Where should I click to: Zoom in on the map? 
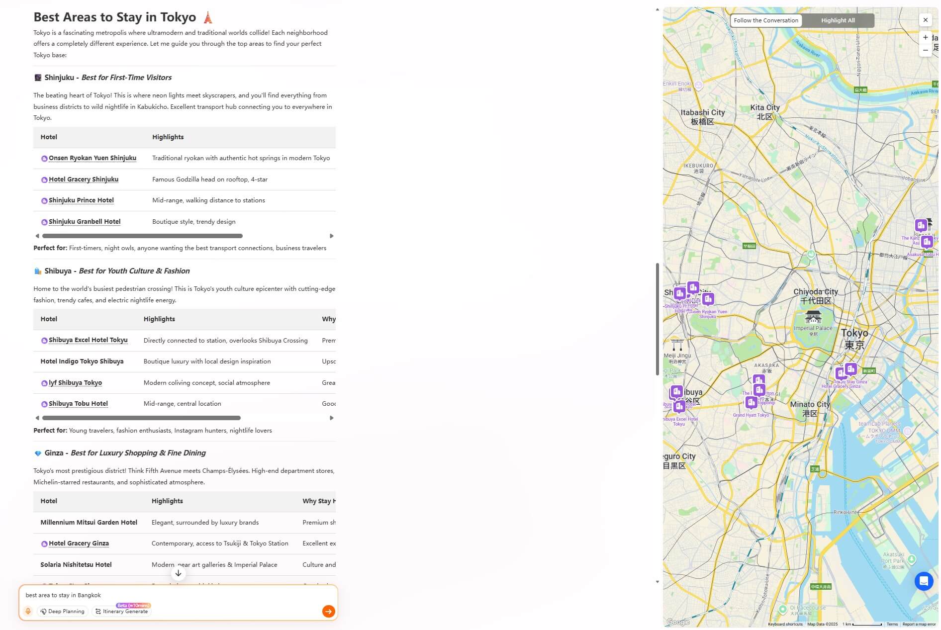coord(925,37)
